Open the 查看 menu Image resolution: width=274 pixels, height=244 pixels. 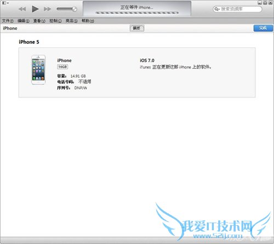(x=39, y=21)
